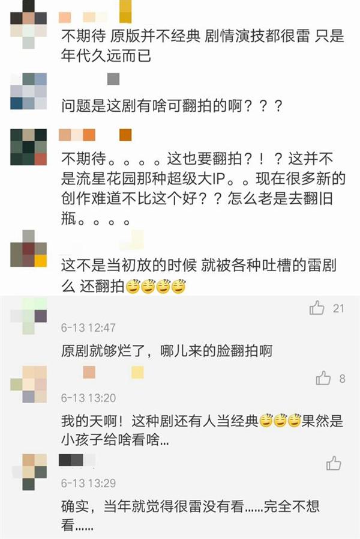Screen dimensions: 360x539
Task: Open avatar of the 6-13 13:20 commenter
Action: [28, 385]
